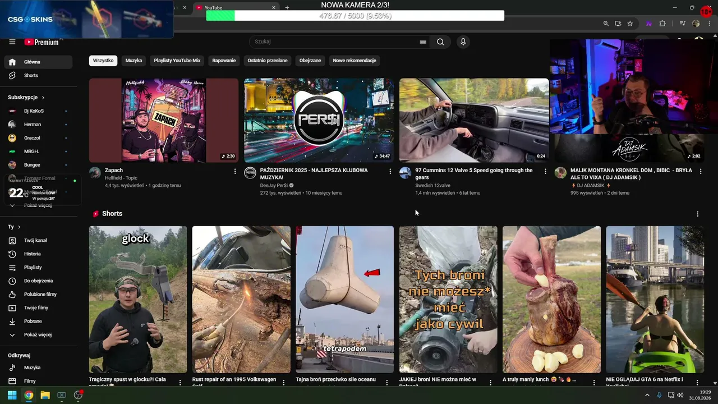718x404 pixels.
Task: Open Pobrane downloads in the sidebar
Action: (38, 322)
